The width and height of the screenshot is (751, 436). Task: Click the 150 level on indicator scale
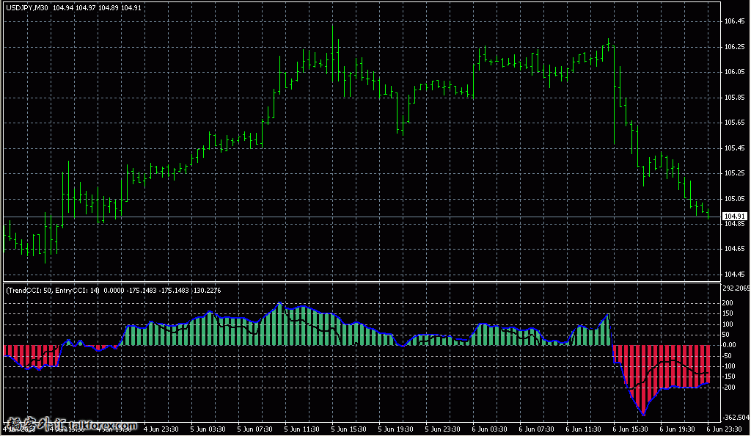click(x=728, y=313)
